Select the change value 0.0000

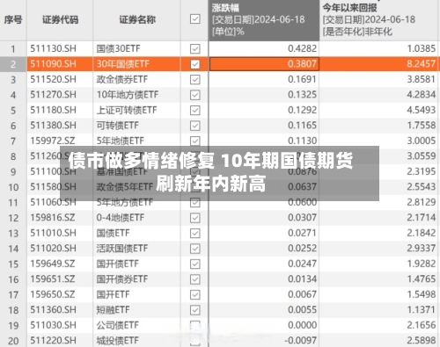pos(302,325)
